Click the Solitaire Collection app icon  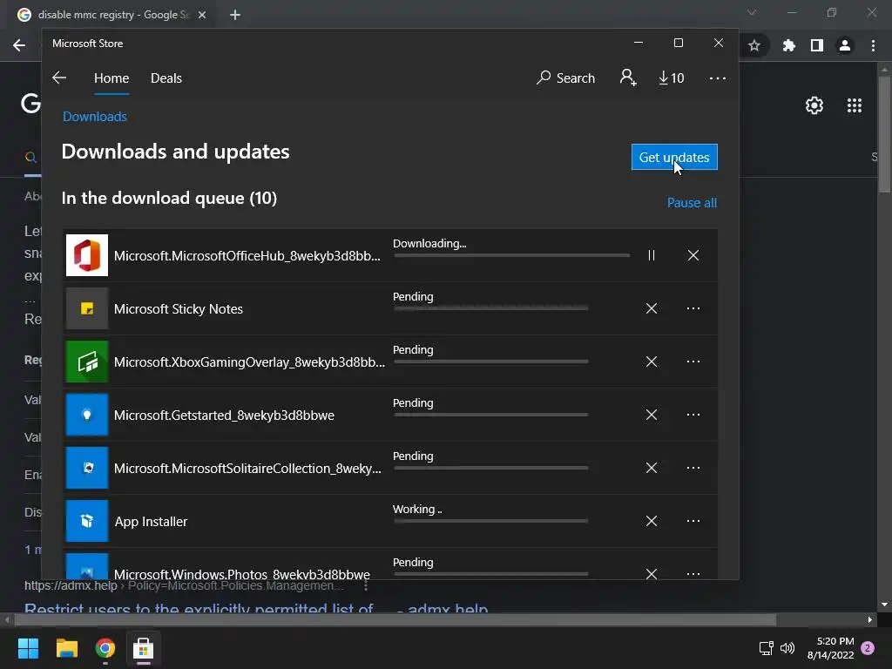pyautogui.click(x=87, y=468)
